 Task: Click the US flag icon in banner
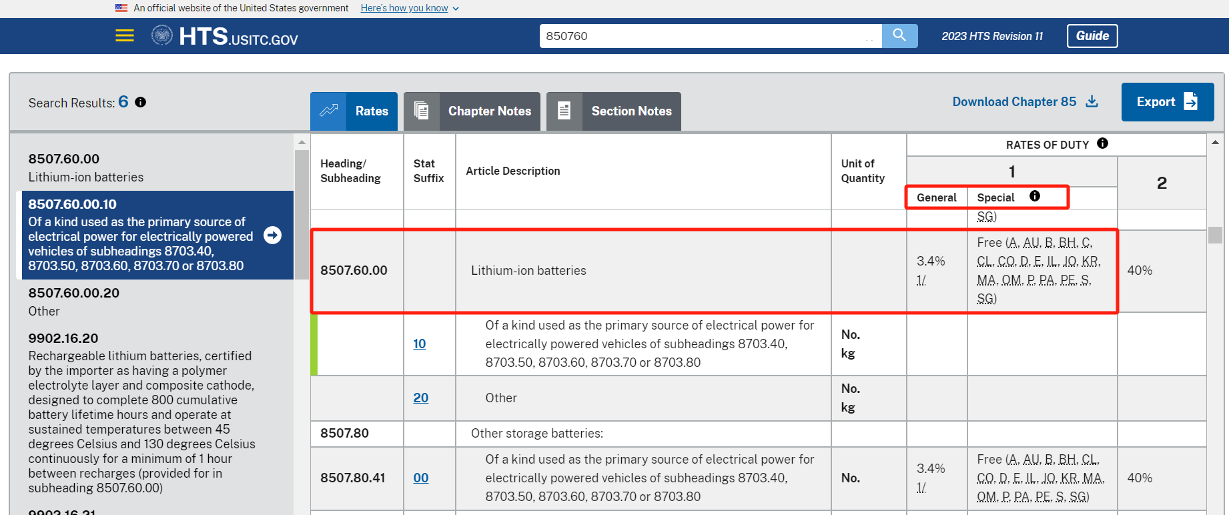121,8
